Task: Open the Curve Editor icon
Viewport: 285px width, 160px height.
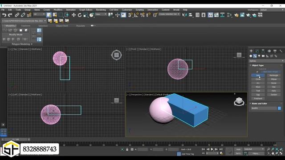Action: (216, 15)
